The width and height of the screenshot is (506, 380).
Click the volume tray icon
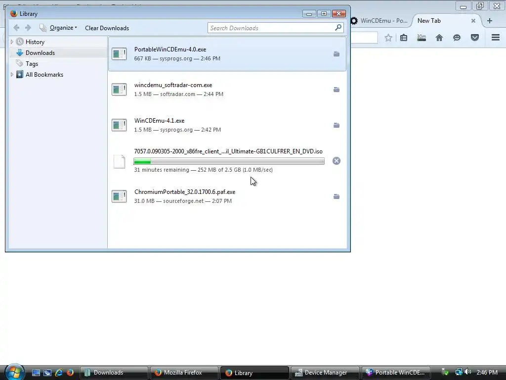tap(468, 372)
